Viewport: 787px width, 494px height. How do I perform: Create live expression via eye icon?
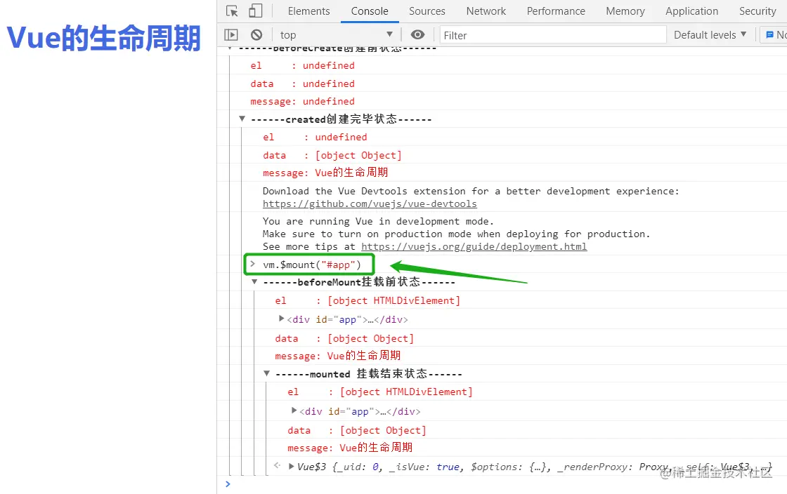pos(417,34)
